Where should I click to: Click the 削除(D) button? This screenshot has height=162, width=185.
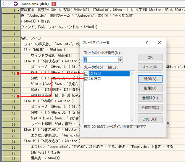(150, 88)
